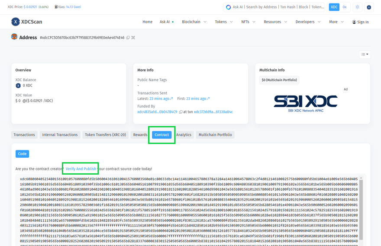Screen dimensions: 381x246
Task: Click the XDCScan logo
Action: click(x=27, y=22)
